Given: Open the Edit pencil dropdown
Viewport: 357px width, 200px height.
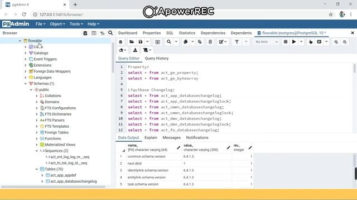Looking at the screenshot, I should 223,42.
